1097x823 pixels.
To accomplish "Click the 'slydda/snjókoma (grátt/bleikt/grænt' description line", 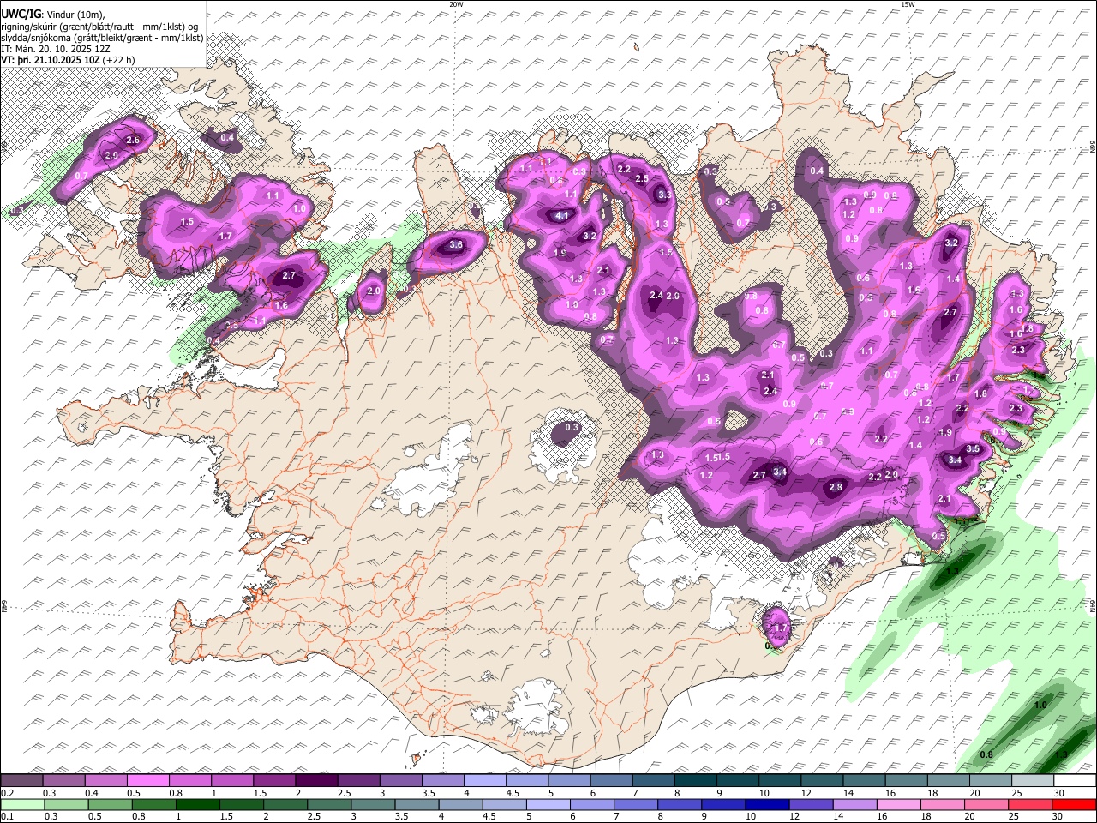I will [102, 38].
